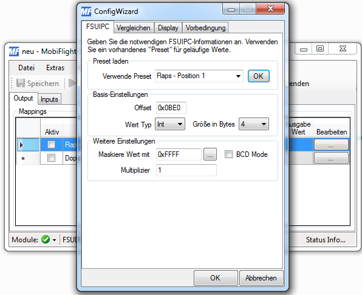Minimize the MobiFlight main window

(x=304, y=49)
